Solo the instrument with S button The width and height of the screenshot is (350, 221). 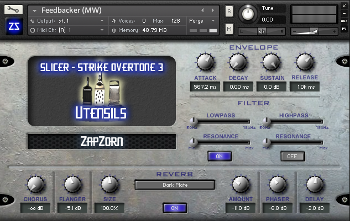click(x=229, y=11)
